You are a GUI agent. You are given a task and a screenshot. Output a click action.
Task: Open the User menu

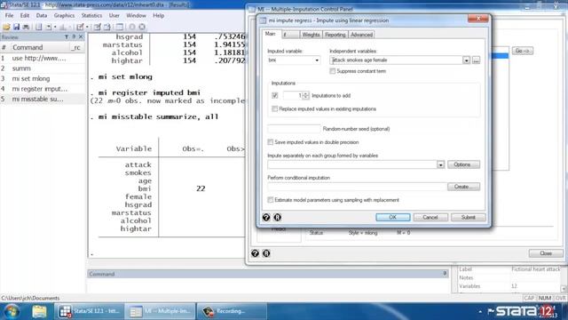pyautogui.click(x=114, y=15)
